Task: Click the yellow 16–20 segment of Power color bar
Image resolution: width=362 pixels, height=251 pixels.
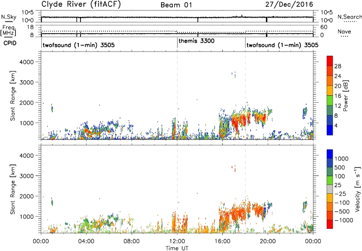Action: [330, 91]
